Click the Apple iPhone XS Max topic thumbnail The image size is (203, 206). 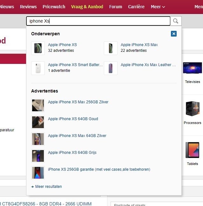point(111,48)
